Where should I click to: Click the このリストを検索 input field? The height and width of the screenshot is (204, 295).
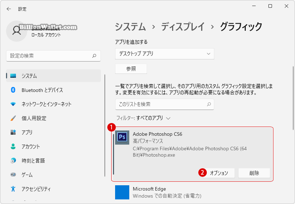click(x=165, y=104)
